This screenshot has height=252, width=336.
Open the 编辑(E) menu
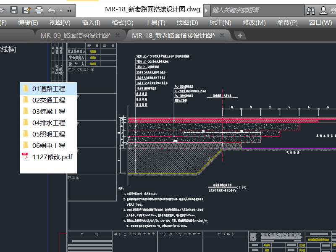(x=28, y=23)
